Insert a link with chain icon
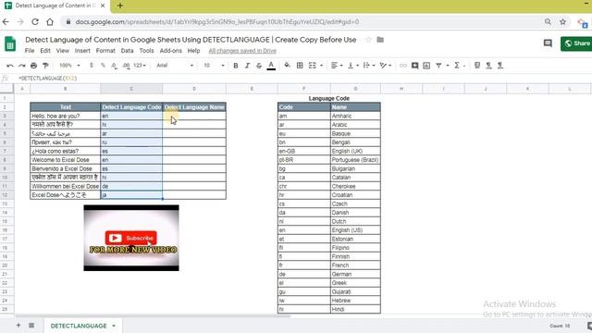 [x=403, y=66]
